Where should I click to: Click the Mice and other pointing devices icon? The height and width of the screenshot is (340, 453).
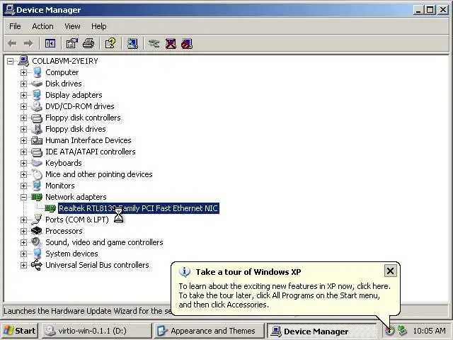tap(37, 174)
